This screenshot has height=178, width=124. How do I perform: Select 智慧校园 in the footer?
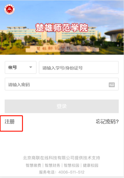[71, 165]
